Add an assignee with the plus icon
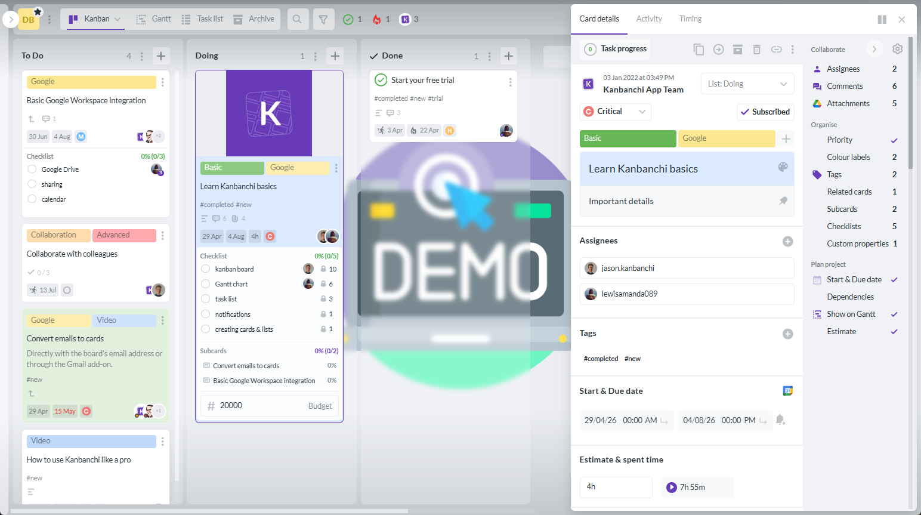The image size is (921, 515). click(787, 241)
